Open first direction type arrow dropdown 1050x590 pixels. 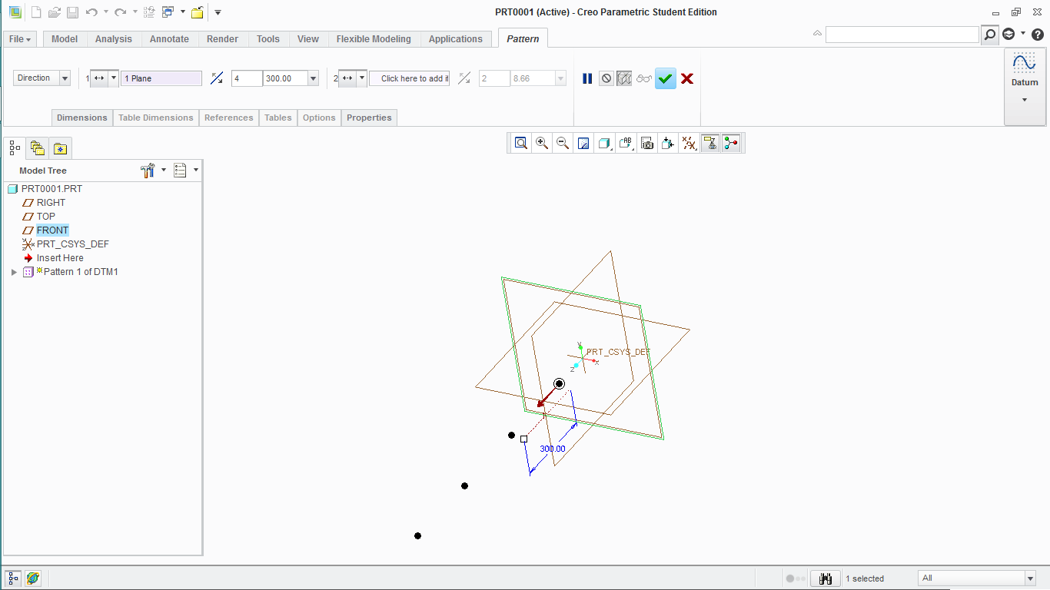[x=114, y=78]
